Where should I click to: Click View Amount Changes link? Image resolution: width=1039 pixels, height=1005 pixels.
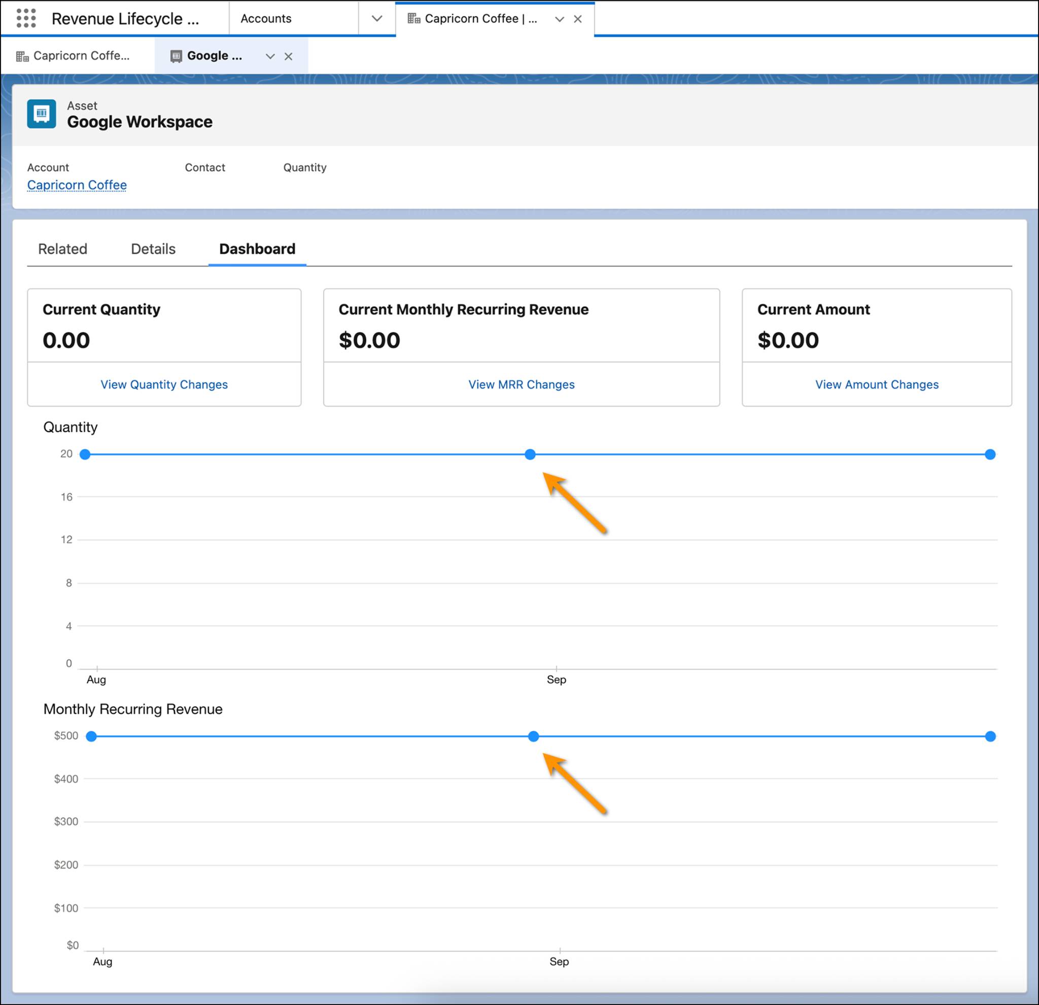coord(877,385)
